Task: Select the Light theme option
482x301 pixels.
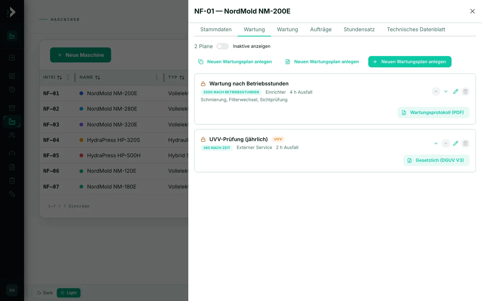Action: pos(69,293)
